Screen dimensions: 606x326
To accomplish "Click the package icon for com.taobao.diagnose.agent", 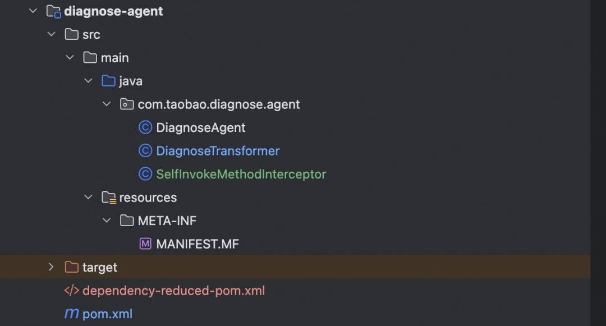I will tap(127, 104).
